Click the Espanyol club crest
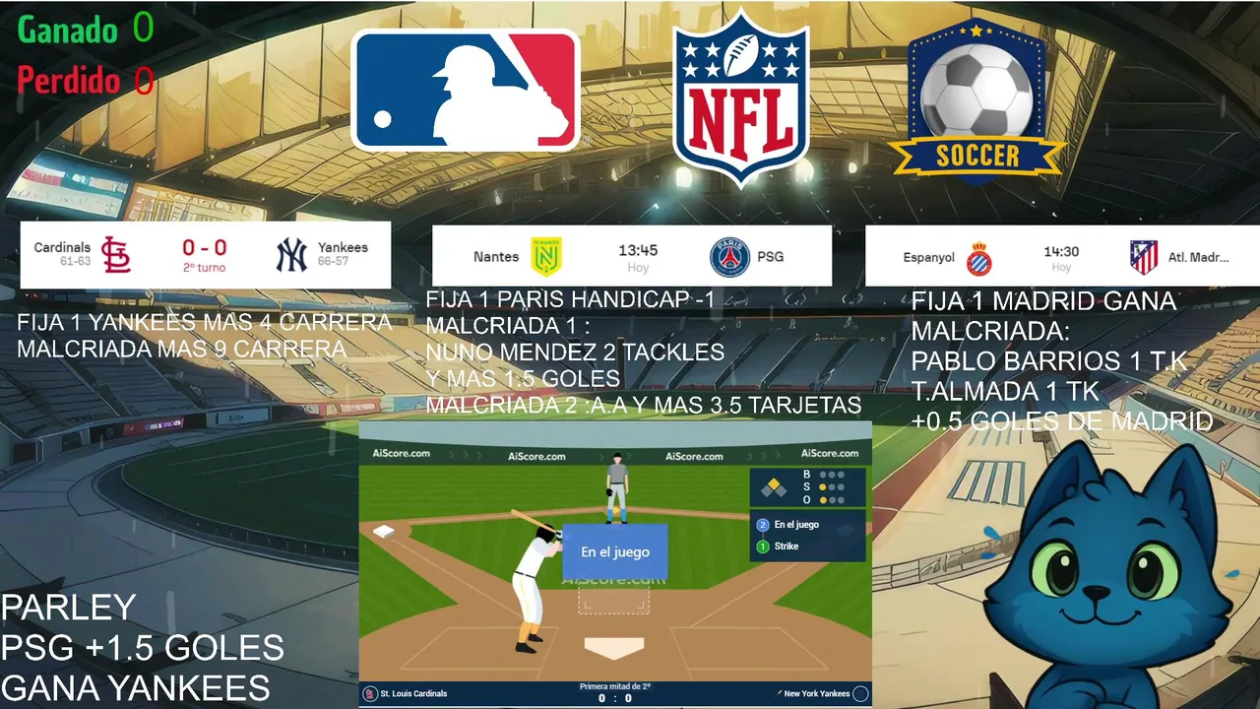 (978, 258)
